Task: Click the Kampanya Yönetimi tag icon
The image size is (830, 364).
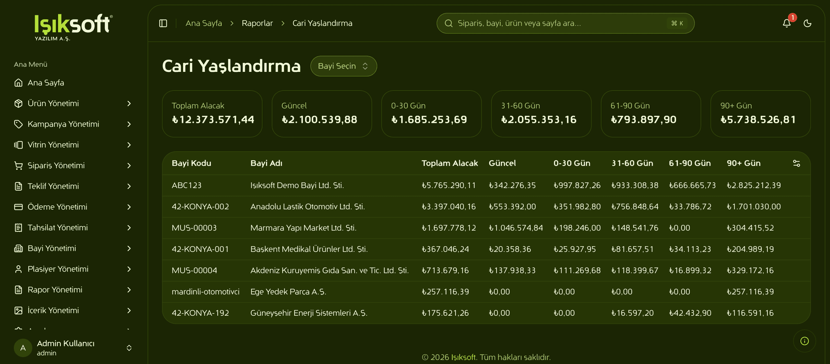Action: 18,124
